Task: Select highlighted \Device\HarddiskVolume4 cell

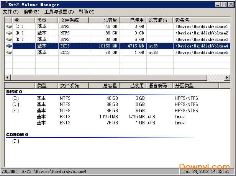Action: tap(202, 46)
